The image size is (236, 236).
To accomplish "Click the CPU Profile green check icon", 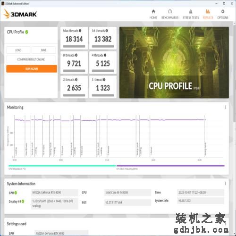I will pos(27,32).
